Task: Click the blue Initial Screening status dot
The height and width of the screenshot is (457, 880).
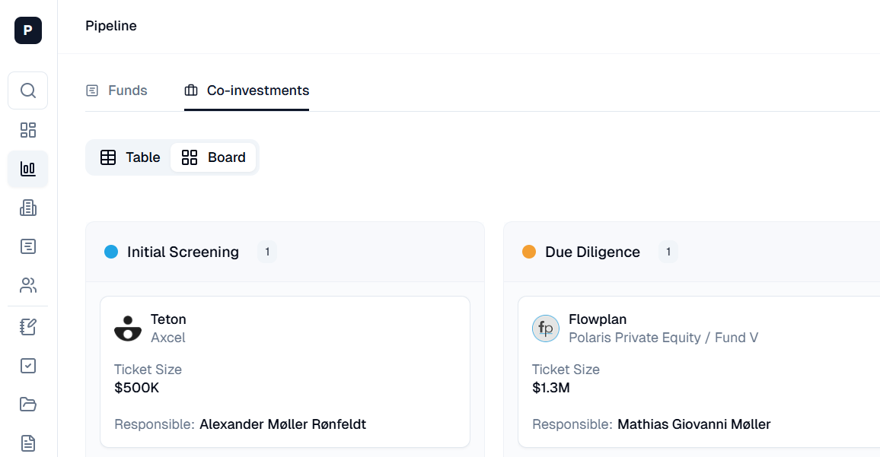Action: click(x=111, y=252)
